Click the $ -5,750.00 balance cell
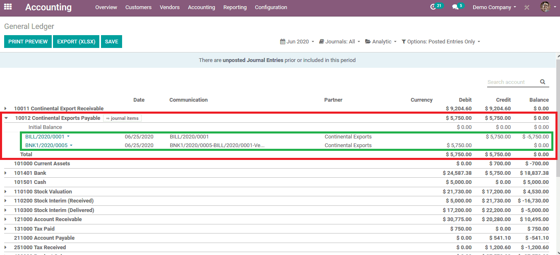Screen dimensions: 560x255 535,136
